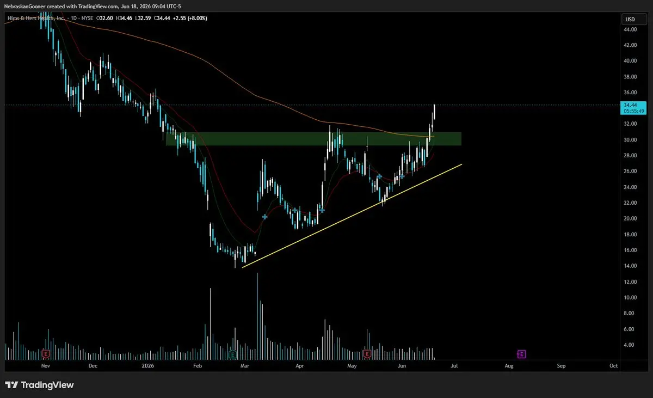Click the Jun label on the time axis
653x398 pixels.
(x=402, y=366)
